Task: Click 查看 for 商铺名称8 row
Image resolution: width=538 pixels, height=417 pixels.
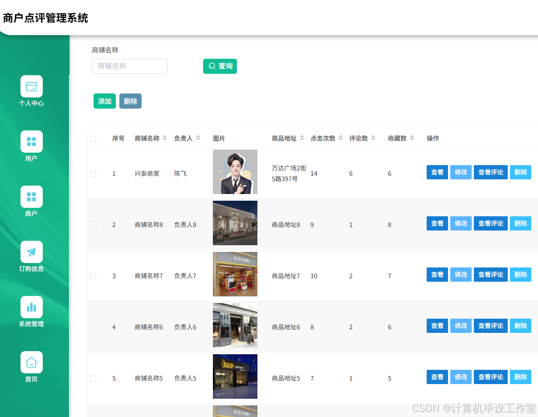Action: point(437,223)
